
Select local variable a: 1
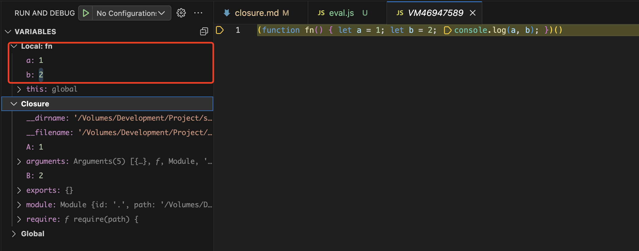[107, 60]
